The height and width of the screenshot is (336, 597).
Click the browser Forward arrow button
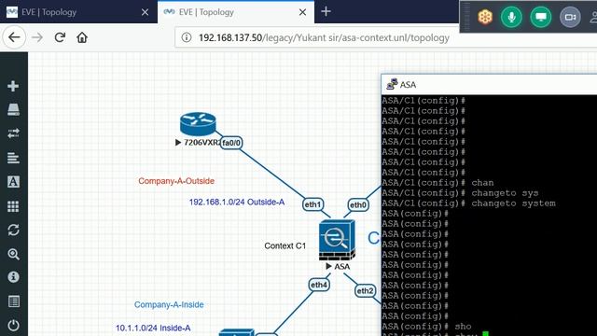37,37
